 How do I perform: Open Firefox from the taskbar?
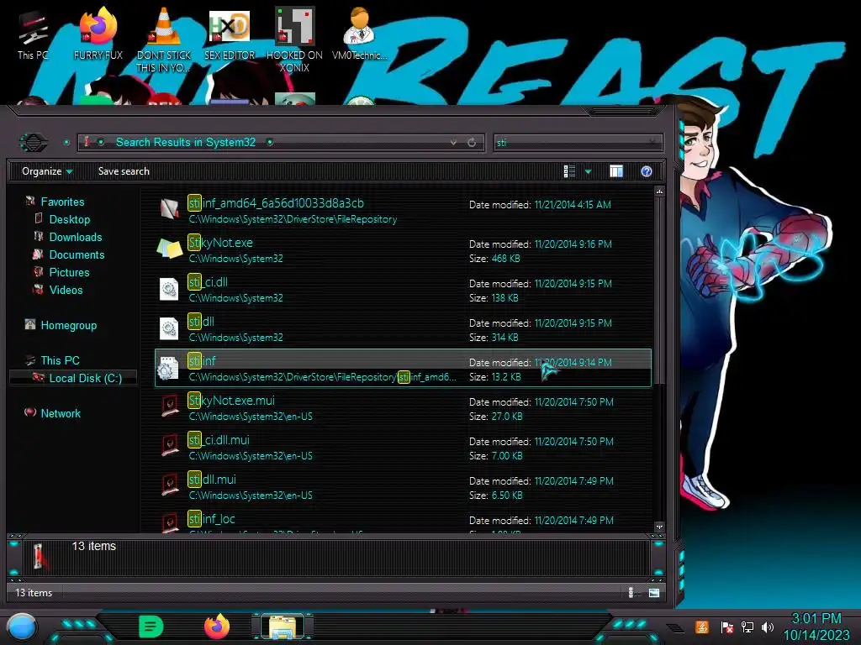pyautogui.click(x=217, y=627)
